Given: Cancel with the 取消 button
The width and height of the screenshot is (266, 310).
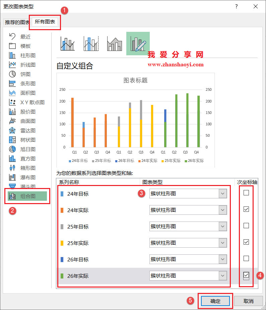Looking at the screenshot, I should tap(248, 301).
